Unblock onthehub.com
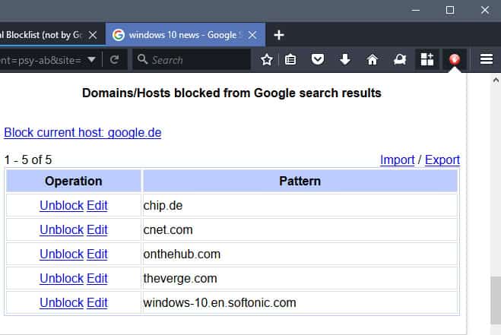 click(x=62, y=254)
